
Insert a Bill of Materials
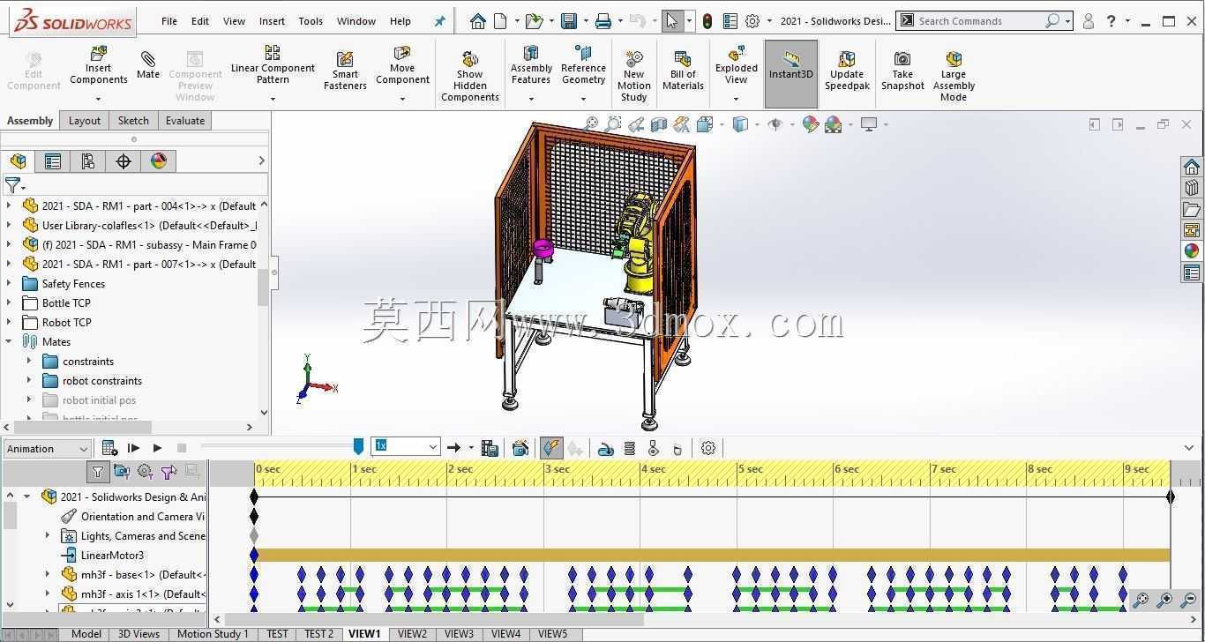tap(683, 71)
